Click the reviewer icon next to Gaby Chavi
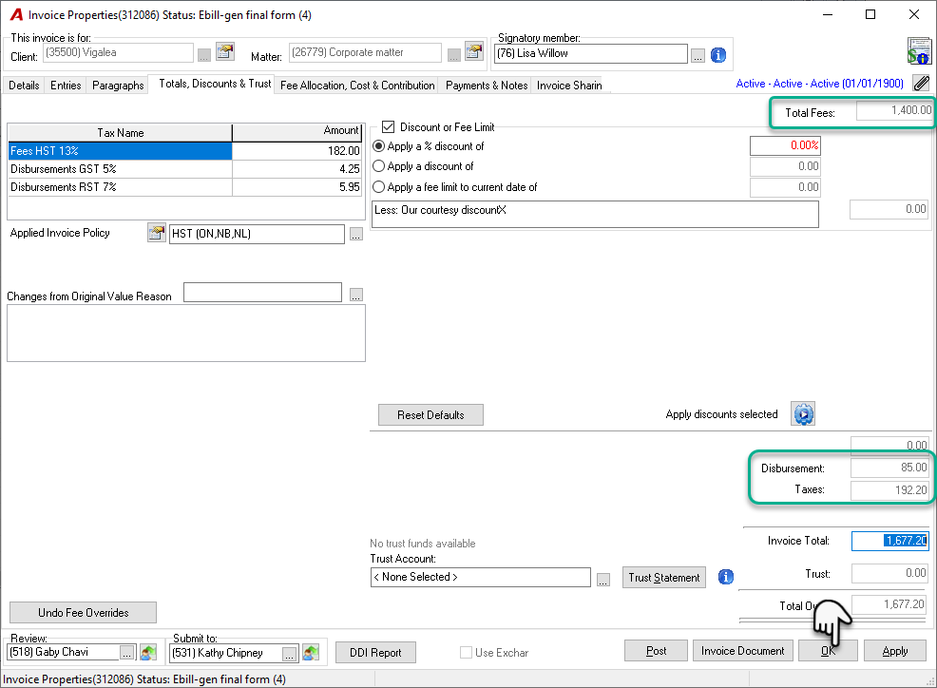 (147, 652)
